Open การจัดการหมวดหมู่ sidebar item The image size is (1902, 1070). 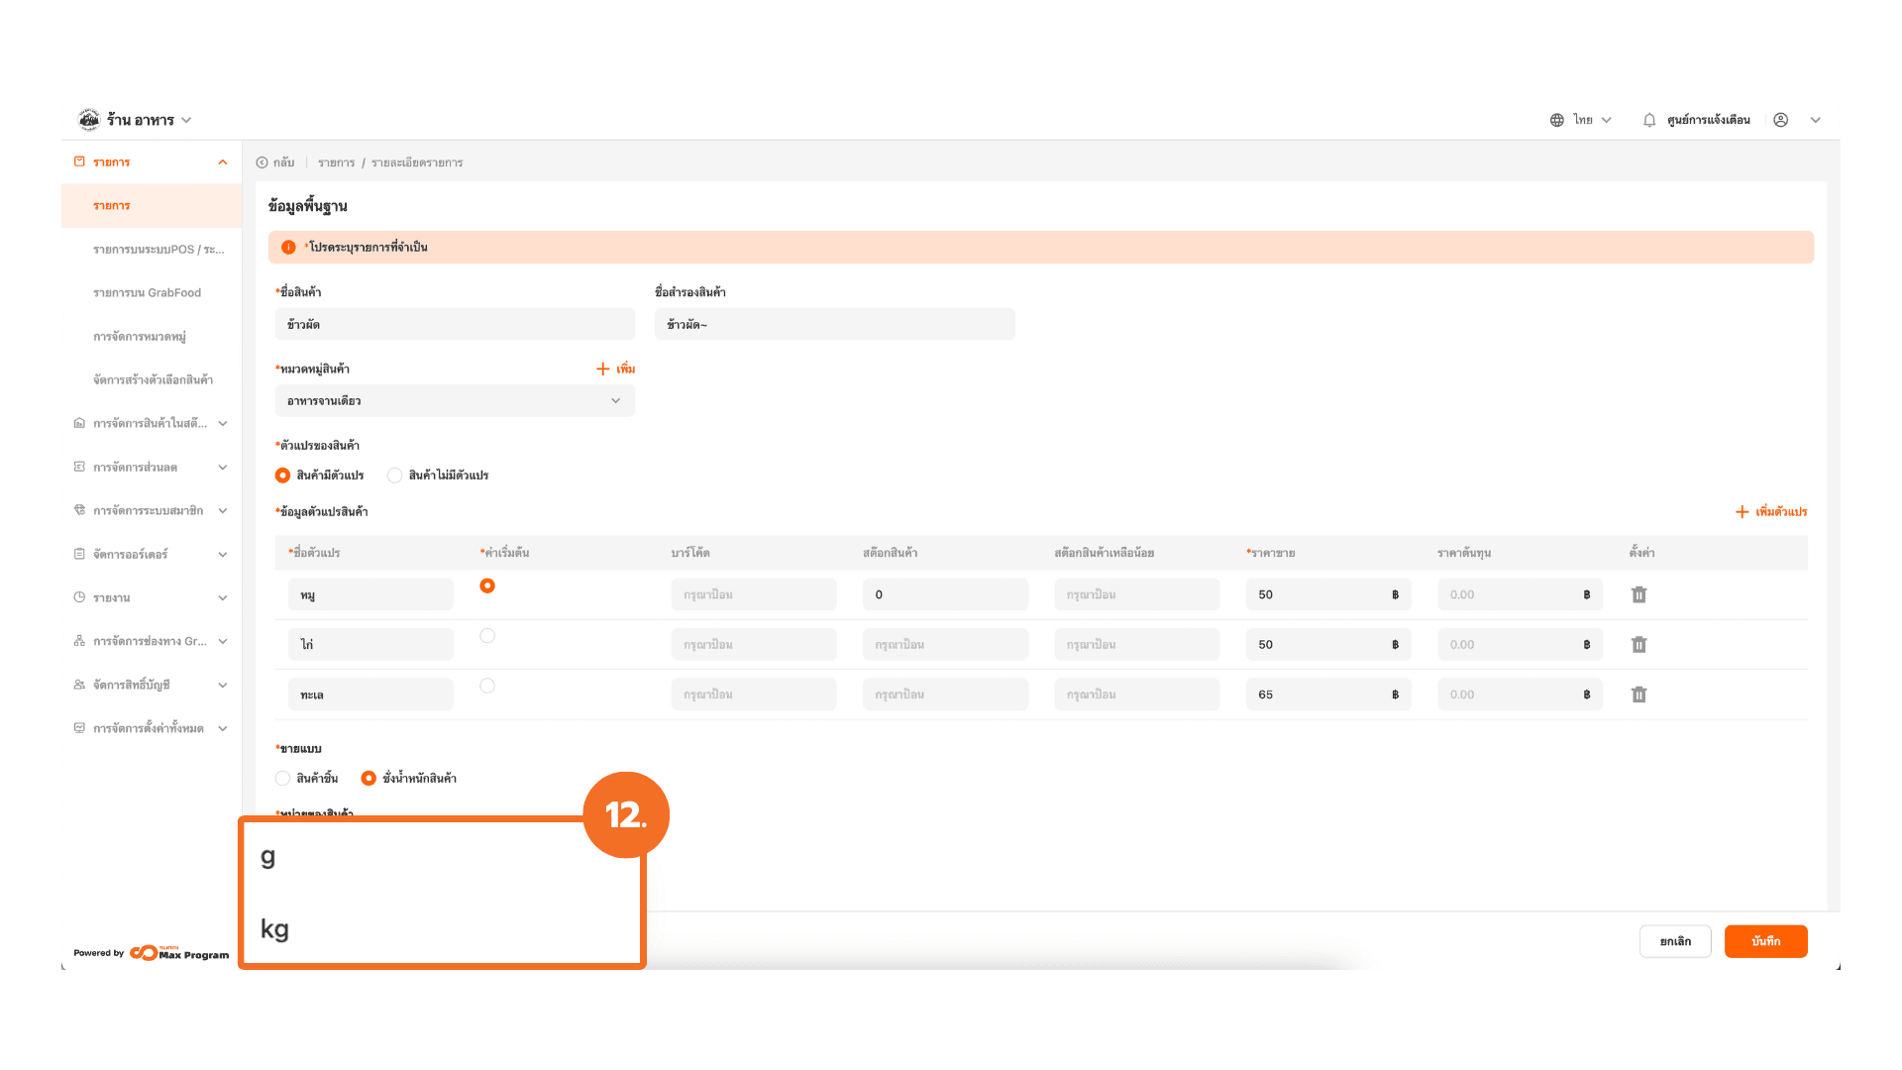[x=140, y=337]
